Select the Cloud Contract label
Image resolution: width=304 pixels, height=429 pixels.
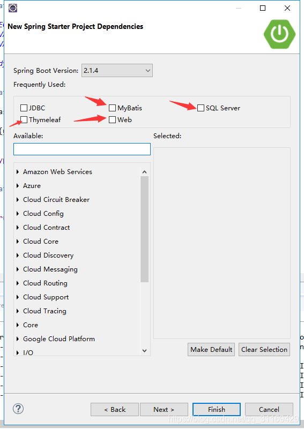tap(46, 228)
